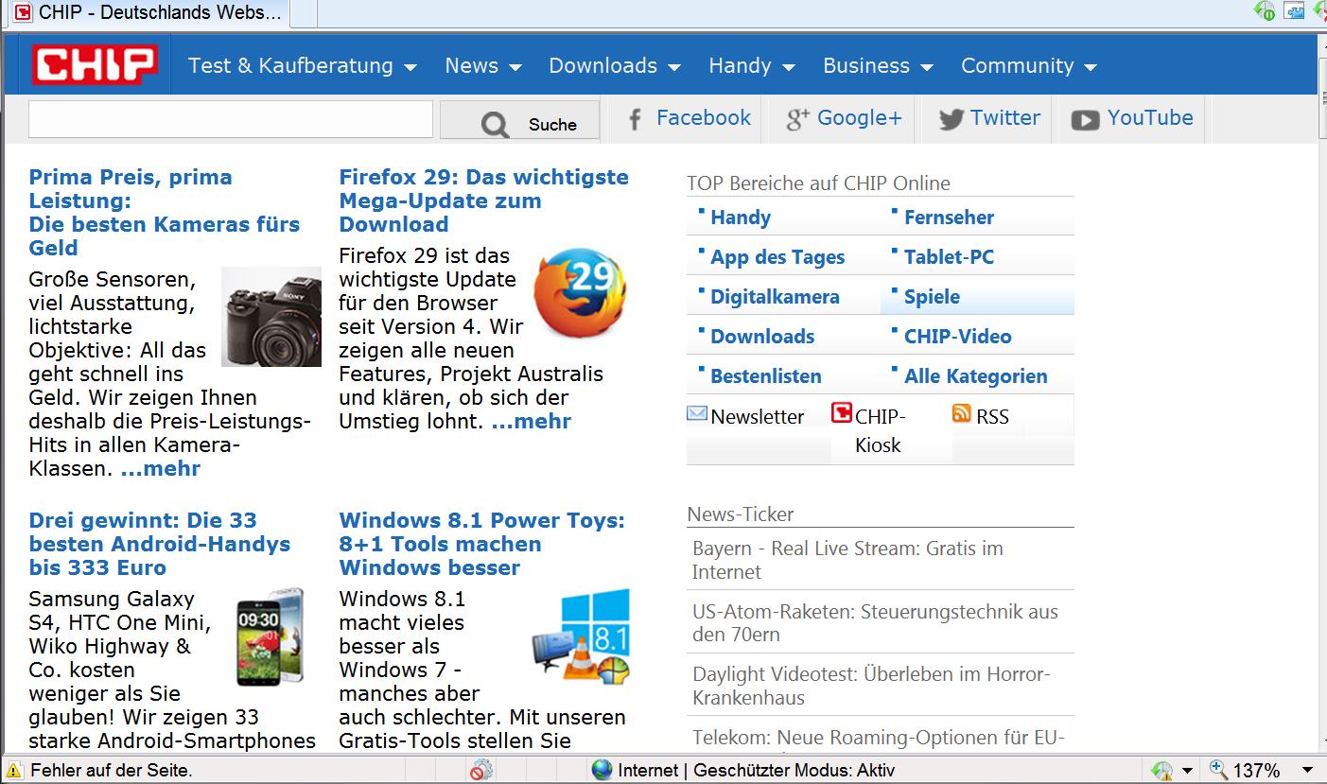Open the Firefox 29 logo image
Image resolution: width=1327 pixels, height=784 pixels.
pyautogui.click(x=579, y=291)
